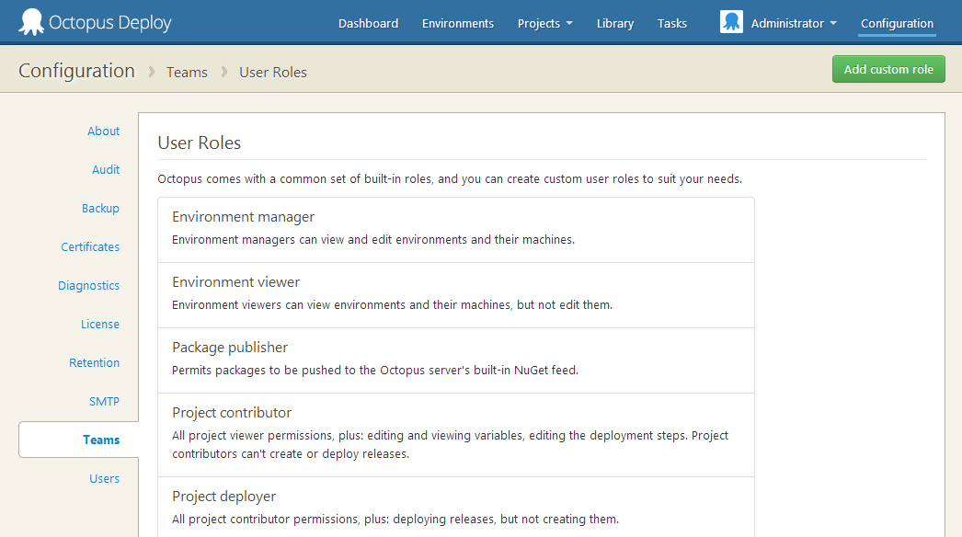View Diagnostics information

click(88, 285)
